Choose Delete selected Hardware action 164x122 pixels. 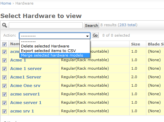click(55, 46)
